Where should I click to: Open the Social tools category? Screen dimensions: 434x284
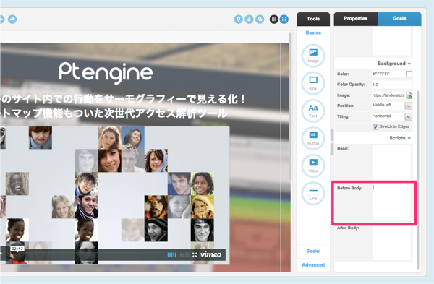pyautogui.click(x=313, y=251)
